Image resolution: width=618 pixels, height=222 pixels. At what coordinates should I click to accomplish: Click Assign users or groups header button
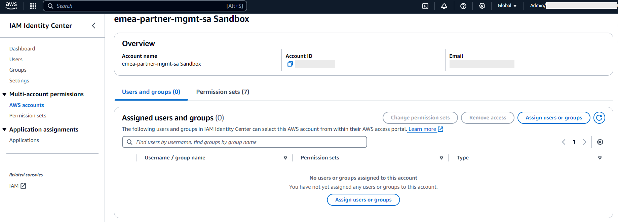tap(554, 118)
